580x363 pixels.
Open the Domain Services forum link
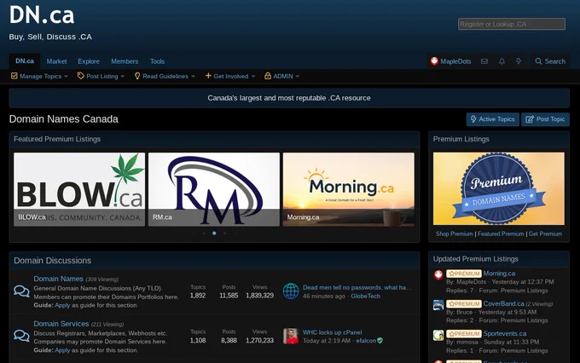pyautogui.click(x=61, y=324)
